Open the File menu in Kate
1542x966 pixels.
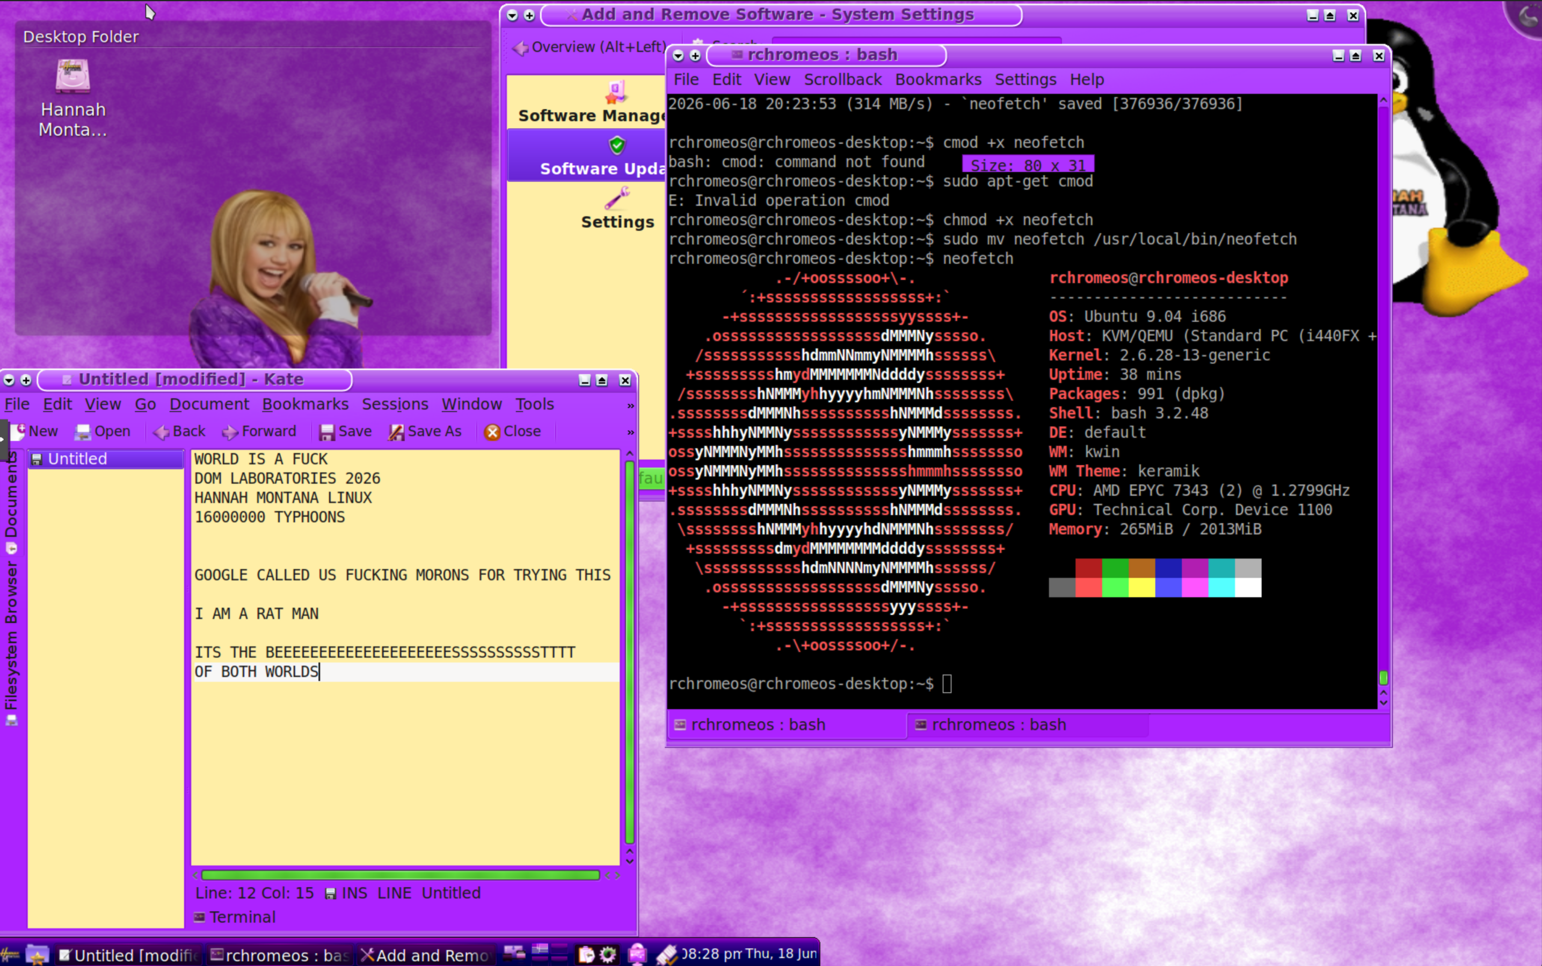click(17, 404)
